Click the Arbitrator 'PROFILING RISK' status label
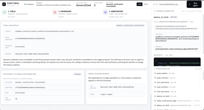This screenshot has width=204, height=110. pos(117,17)
